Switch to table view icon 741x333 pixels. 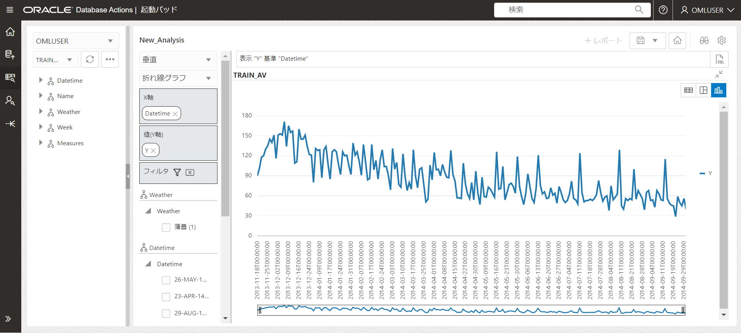coord(688,90)
